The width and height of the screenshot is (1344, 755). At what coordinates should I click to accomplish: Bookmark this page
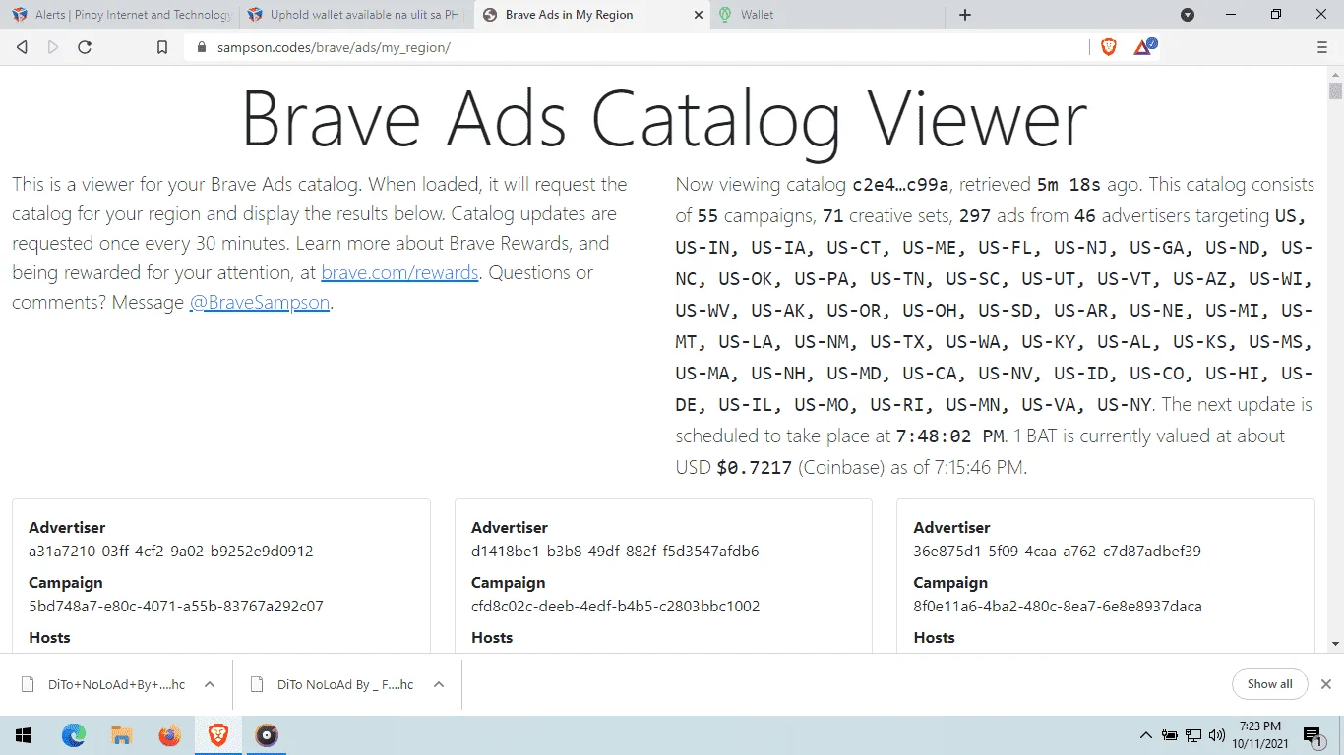point(163,47)
